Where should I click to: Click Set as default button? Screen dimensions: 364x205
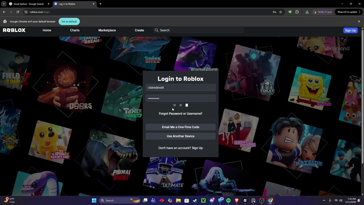tap(69, 21)
